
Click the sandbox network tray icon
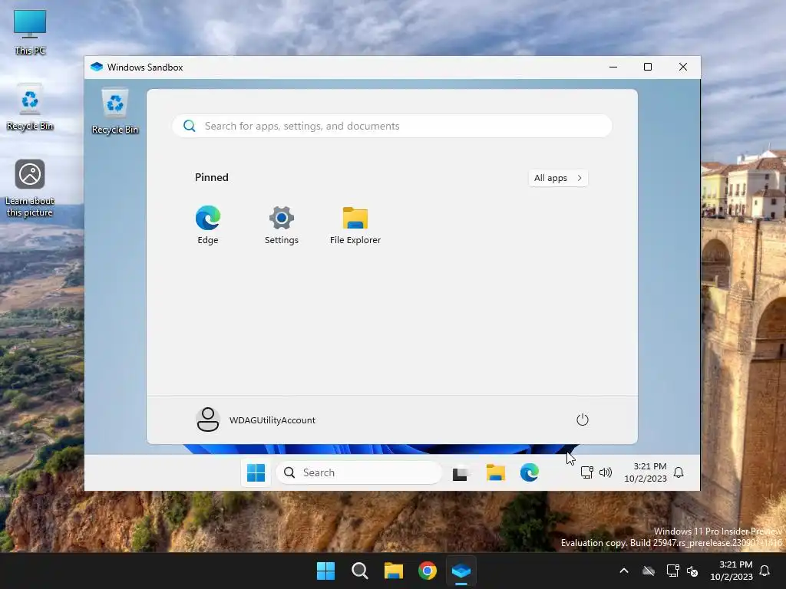(586, 472)
